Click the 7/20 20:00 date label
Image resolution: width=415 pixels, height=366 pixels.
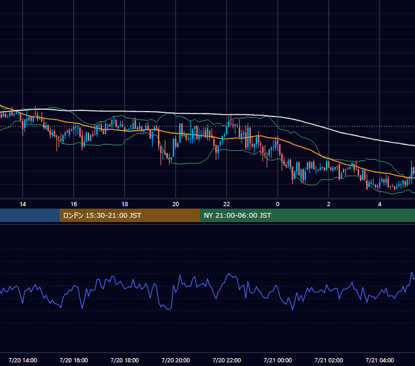point(176,360)
